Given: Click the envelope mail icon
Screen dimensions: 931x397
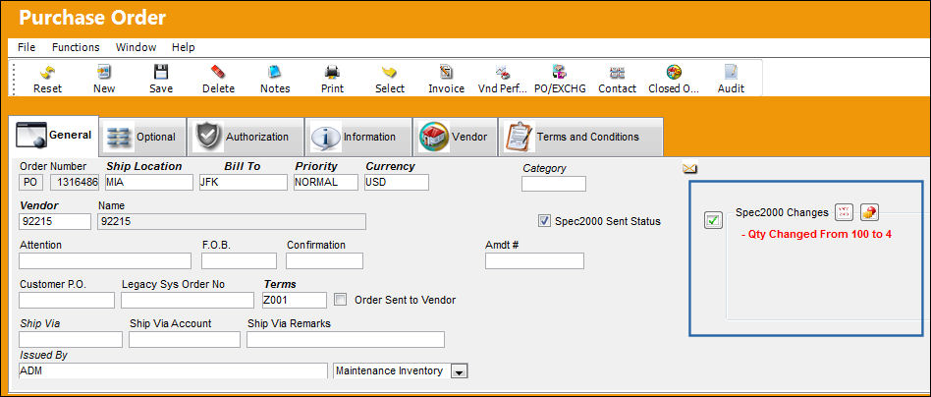Looking at the screenshot, I should point(689,169).
